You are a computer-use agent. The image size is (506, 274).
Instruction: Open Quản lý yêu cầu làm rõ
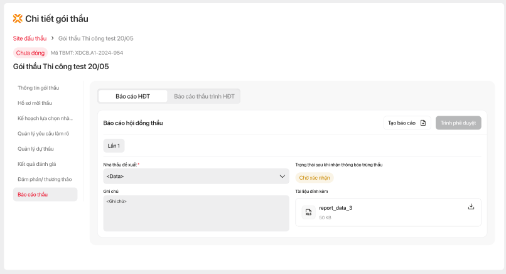point(43,134)
